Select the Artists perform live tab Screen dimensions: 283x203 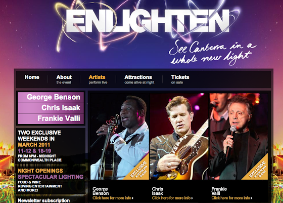click(x=98, y=79)
